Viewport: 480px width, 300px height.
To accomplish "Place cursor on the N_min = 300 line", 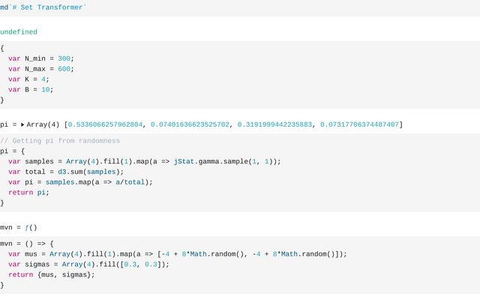I will (x=41, y=58).
